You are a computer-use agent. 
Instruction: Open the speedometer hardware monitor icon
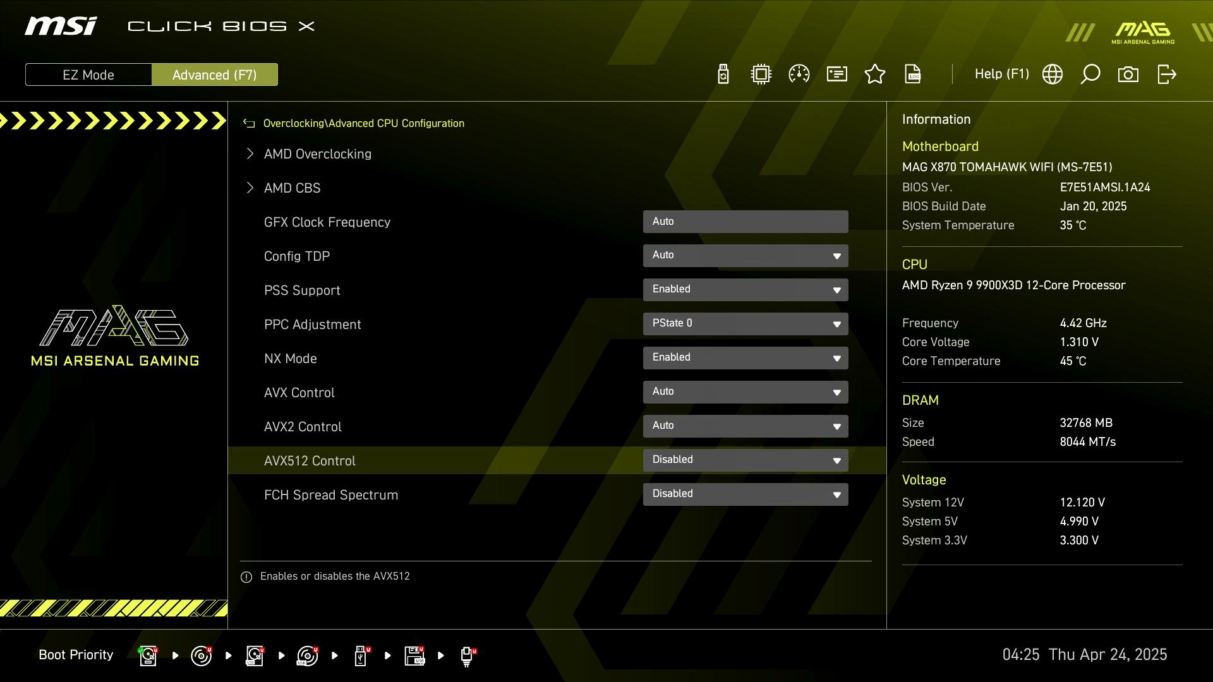click(x=799, y=75)
